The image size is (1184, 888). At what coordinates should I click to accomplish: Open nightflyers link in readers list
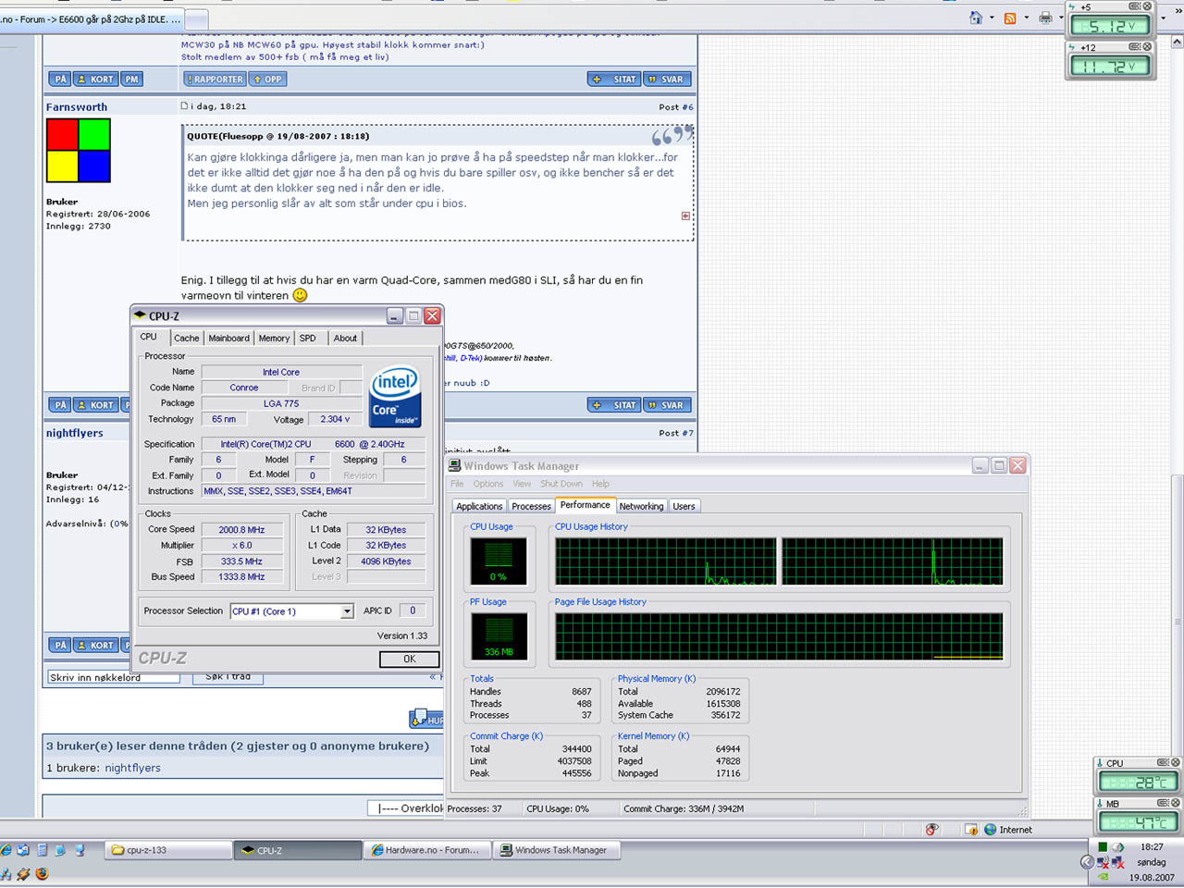(132, 768)
